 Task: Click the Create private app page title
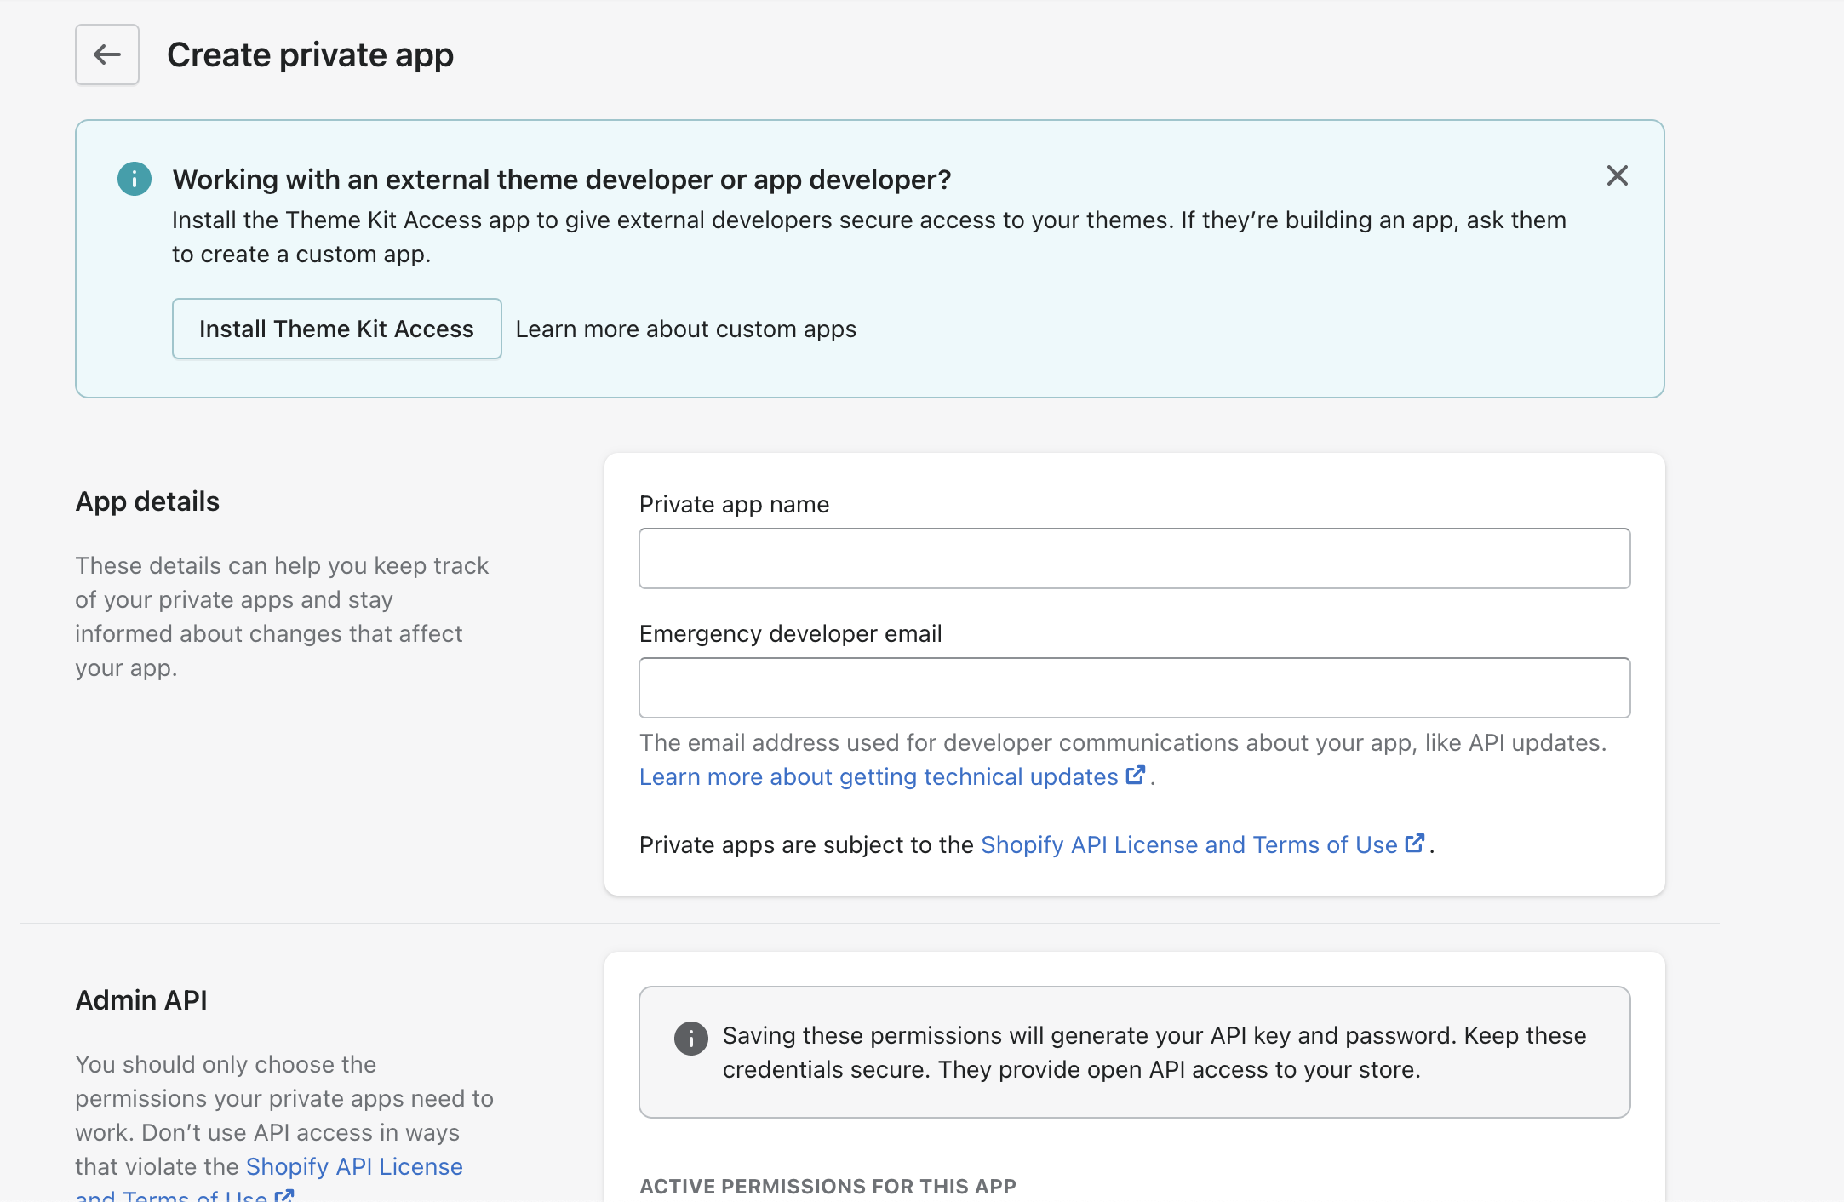coord(310,55)
